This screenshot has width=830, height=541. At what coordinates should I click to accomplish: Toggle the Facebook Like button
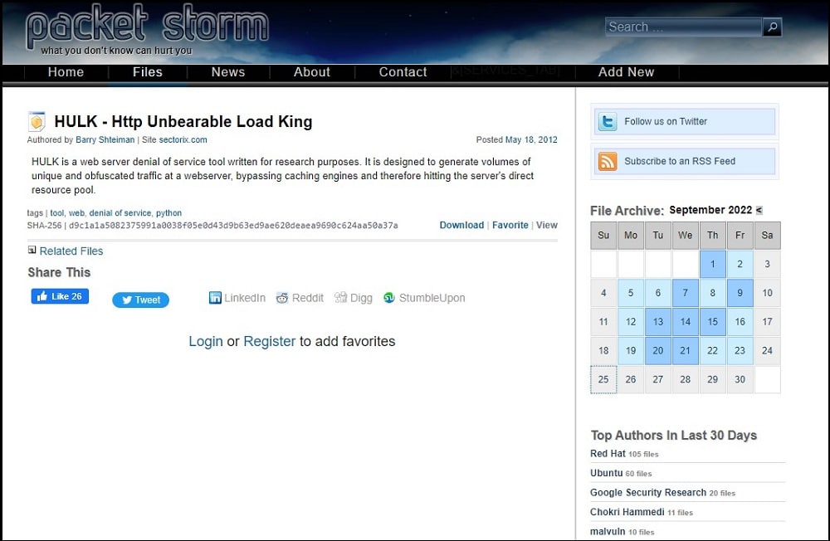click(x=59, y=296)
